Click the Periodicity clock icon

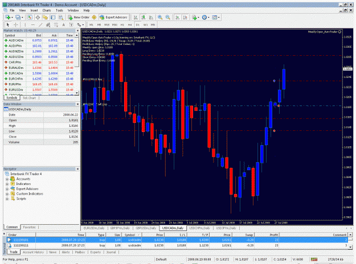tap(204, 17)
